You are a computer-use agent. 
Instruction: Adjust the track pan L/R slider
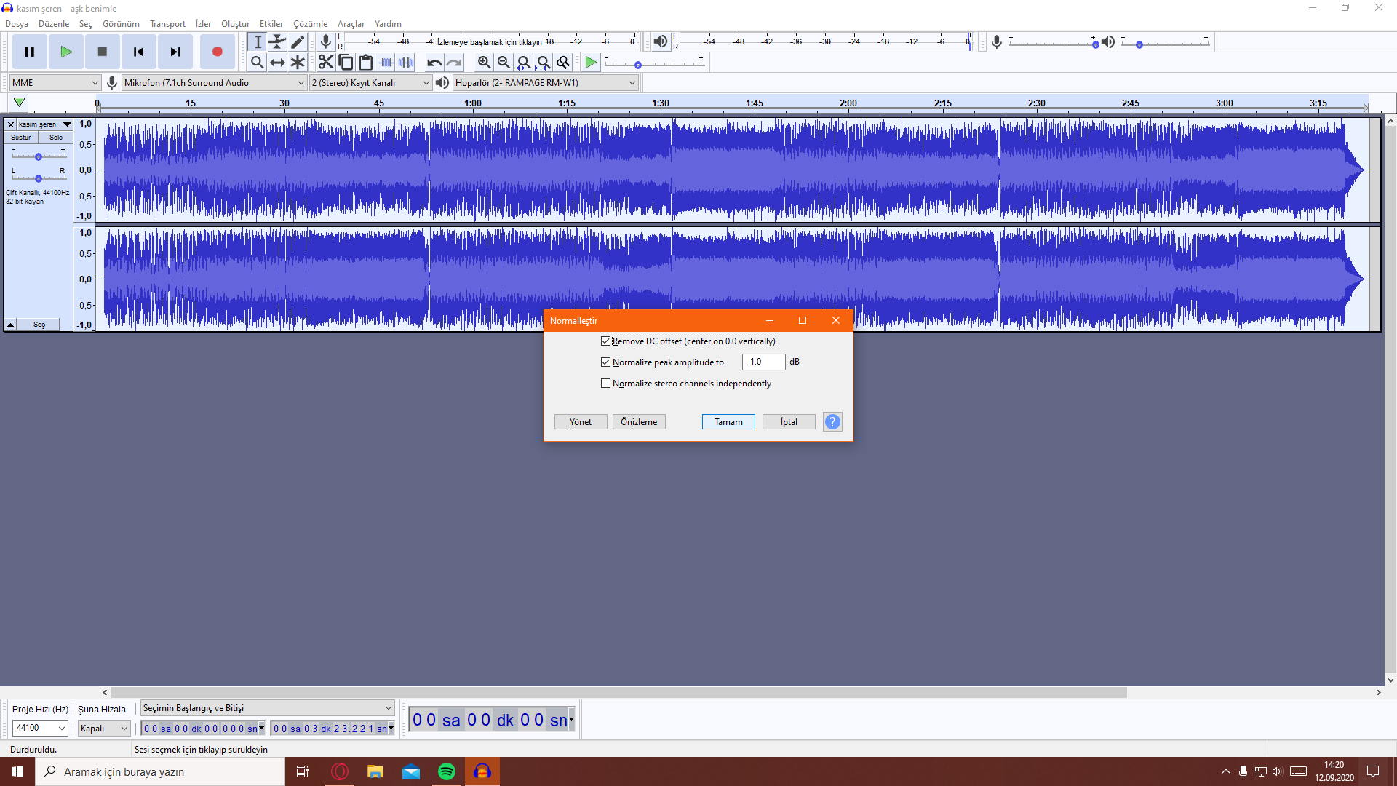click(x=39, y=178)
